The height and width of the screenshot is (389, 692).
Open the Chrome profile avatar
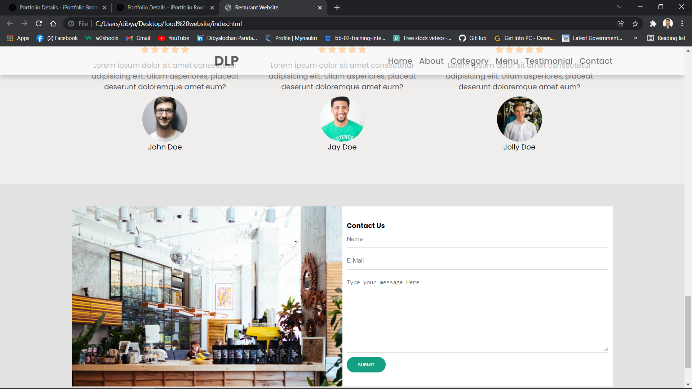tap(668, 23)
